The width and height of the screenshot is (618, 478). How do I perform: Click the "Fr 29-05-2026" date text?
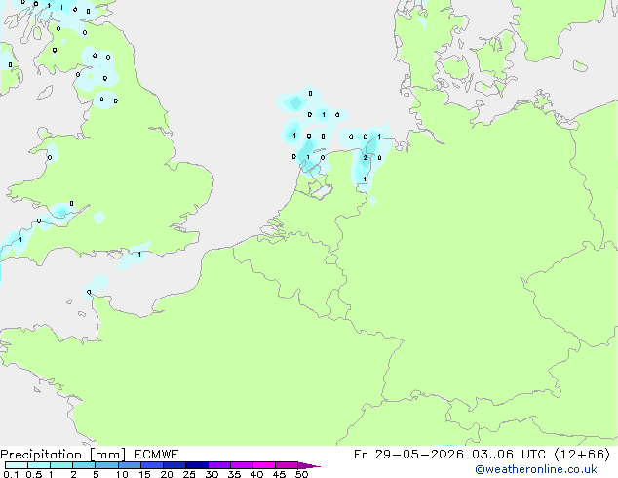point(408,455)
